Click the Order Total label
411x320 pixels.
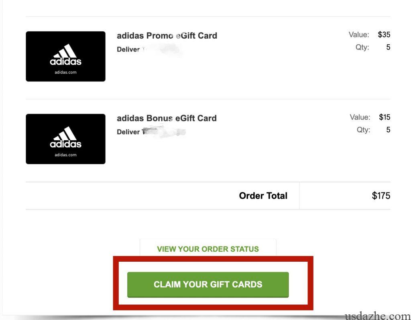coord(263,196)
